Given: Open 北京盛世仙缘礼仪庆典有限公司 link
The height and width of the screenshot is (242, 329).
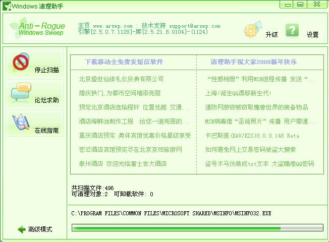Looking at the screenshot, I should (x=121, y=79).
